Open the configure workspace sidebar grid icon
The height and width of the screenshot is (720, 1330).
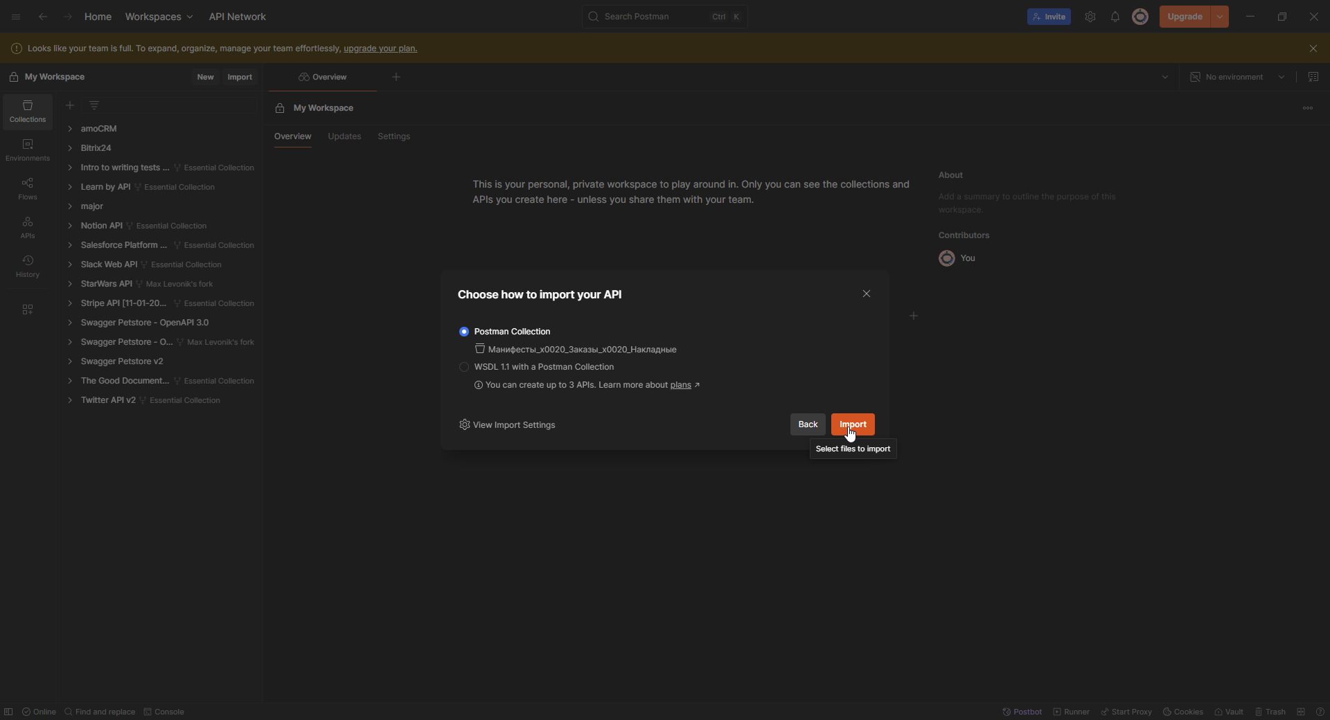[28, 309]
